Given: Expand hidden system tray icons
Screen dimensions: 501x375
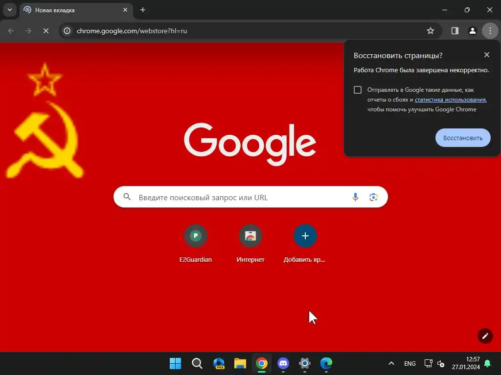Looking at the screenshot, I should tap(391, 363).
